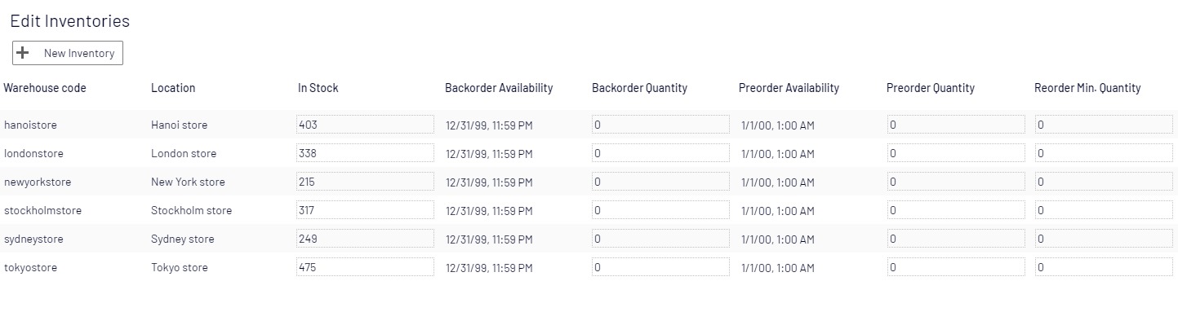This screenshot has height=325, width=1178.
Task: Click the Backorder Availability column header
Action: [x=499, y=88]
